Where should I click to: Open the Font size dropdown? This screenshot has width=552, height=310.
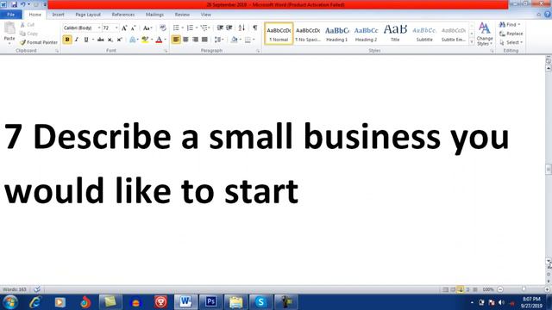(116, 28)
